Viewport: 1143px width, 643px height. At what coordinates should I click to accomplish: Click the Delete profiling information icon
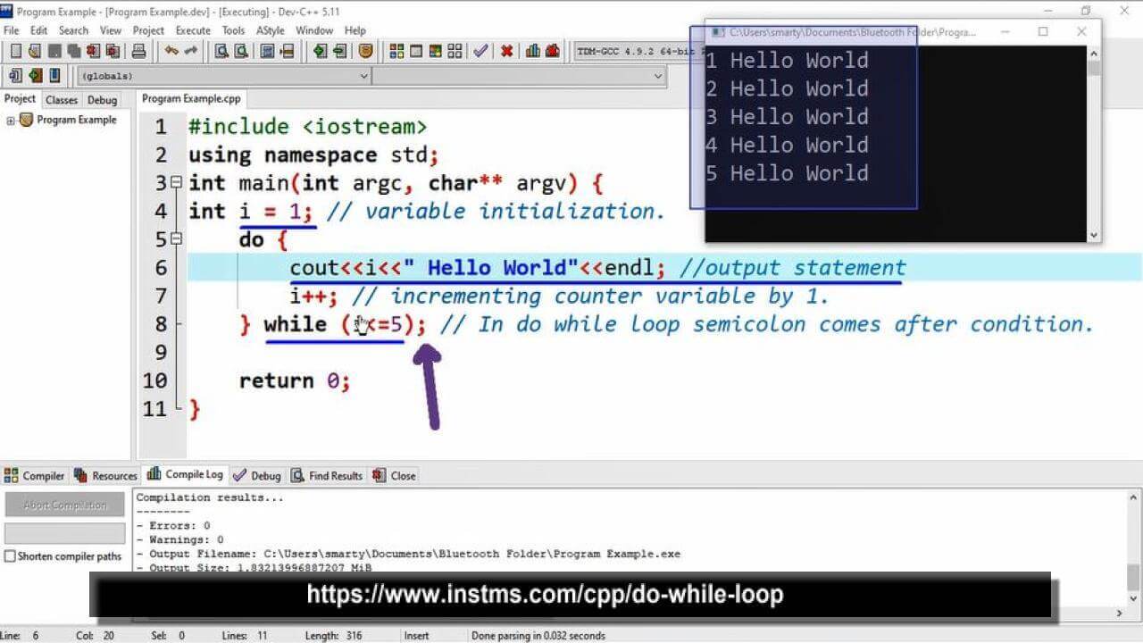(x=553, y=51)
